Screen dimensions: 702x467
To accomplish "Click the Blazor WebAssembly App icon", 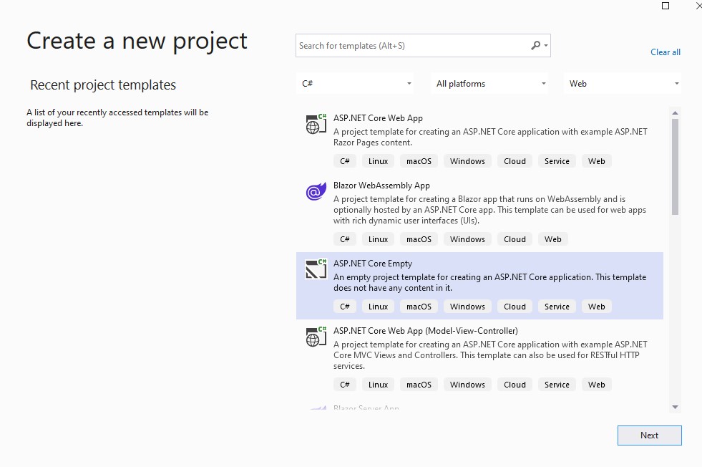I will (316, 191).
